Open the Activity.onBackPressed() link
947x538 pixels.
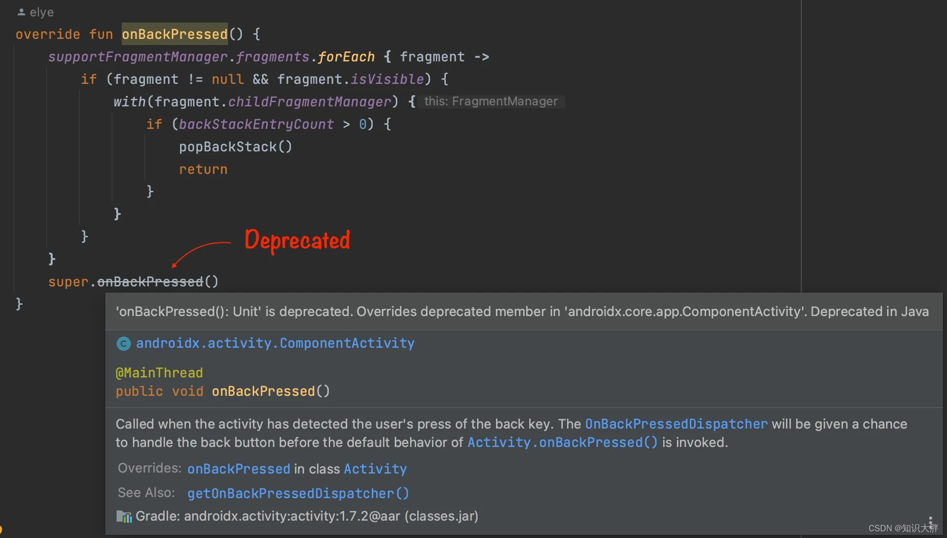click(561, 442)
